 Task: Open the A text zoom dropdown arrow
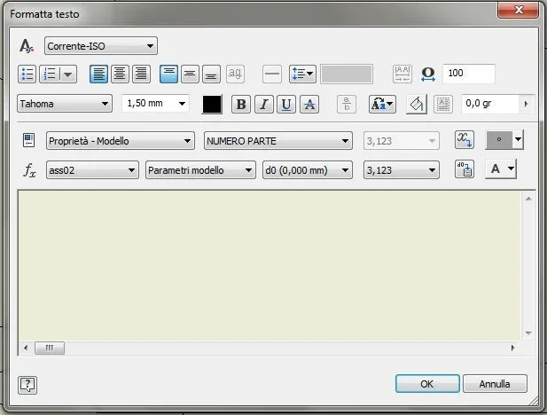[511, 169]
